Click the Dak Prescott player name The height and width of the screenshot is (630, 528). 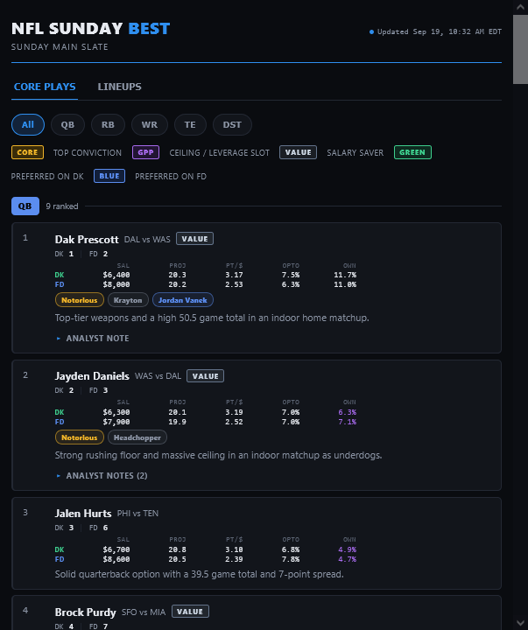[x=87, y=240]
